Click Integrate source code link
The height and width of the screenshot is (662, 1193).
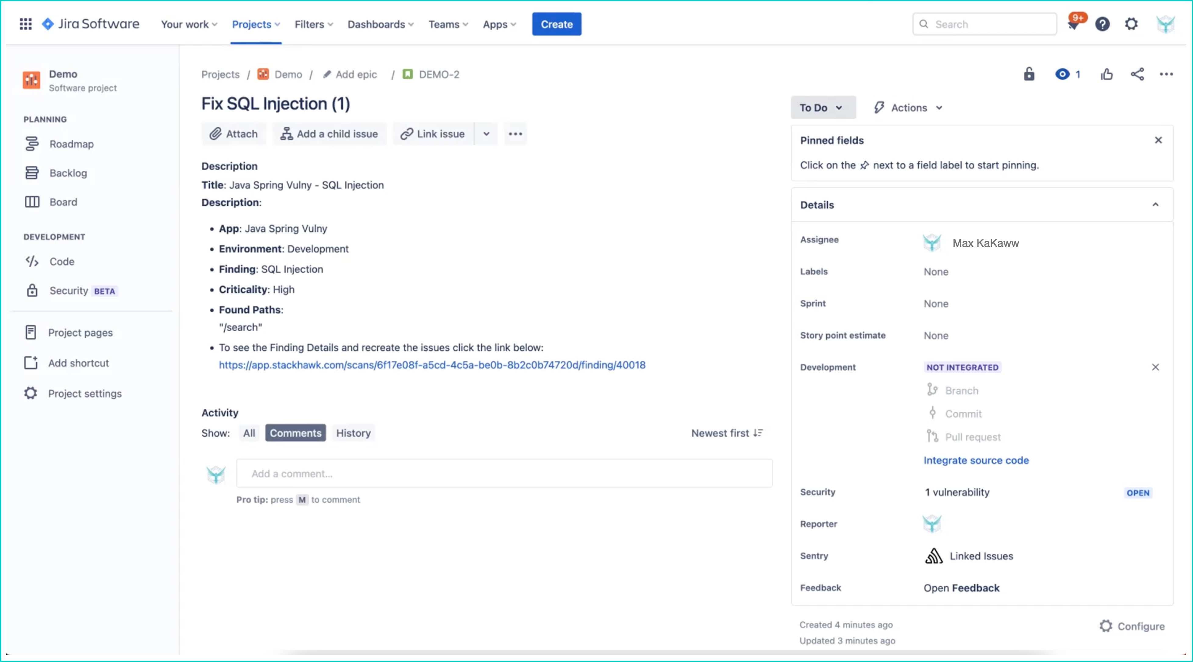(x=976, y=460)
